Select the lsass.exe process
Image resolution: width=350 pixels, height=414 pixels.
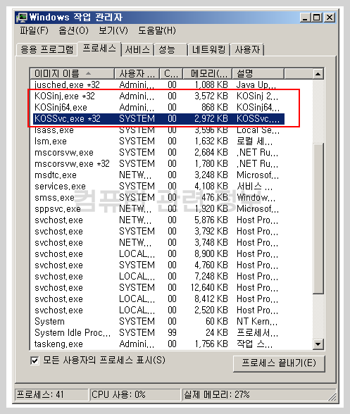click(x=158, y=130)
